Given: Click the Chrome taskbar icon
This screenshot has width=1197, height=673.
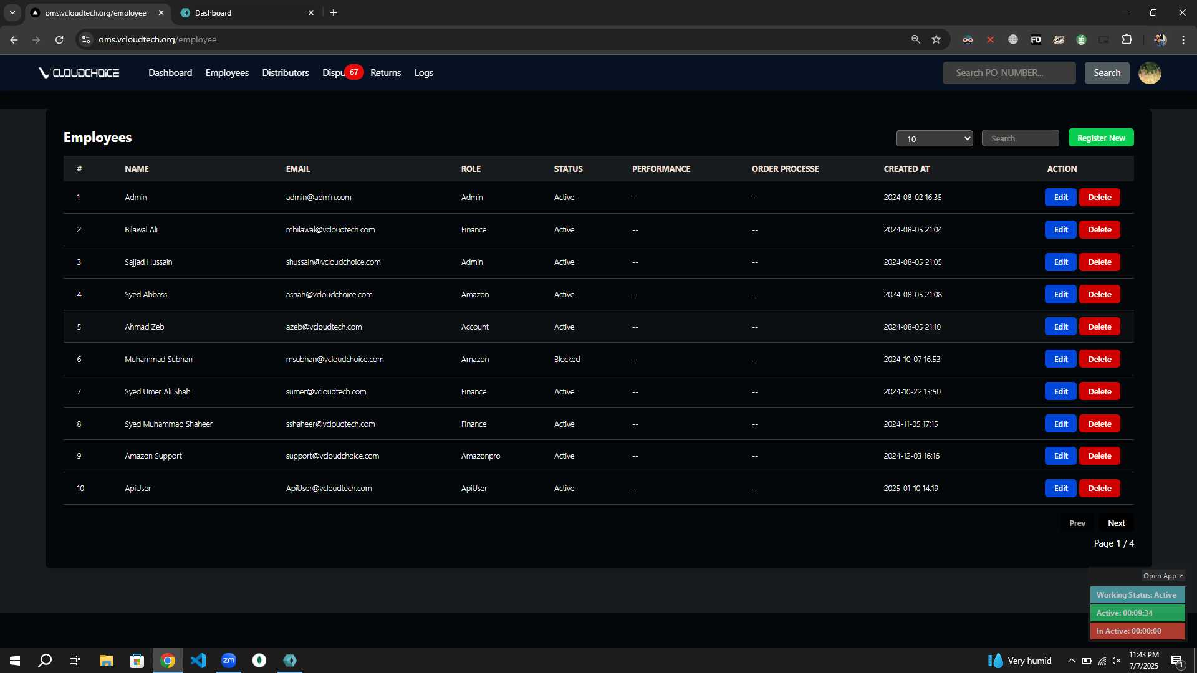Looking at the screenshot, I should [x=168, y=661].
